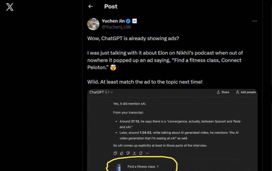
Task: Click the X logo in the sidebar
Action: click(10, 7)
